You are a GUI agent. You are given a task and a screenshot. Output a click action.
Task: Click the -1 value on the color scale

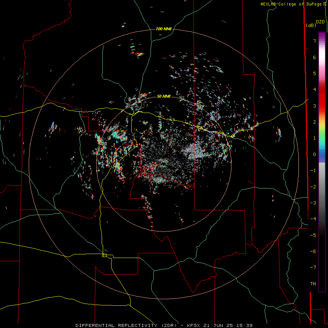click(313, 171)
